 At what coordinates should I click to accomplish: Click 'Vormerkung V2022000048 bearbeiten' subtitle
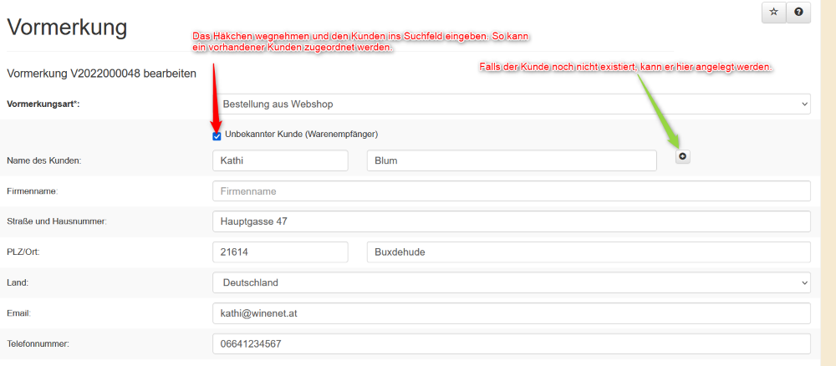click(x=101, y=74)
